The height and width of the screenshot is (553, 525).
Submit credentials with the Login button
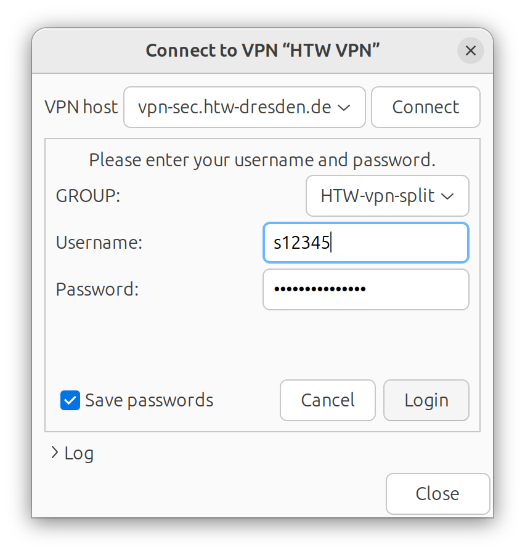click(x=426, y=400)
